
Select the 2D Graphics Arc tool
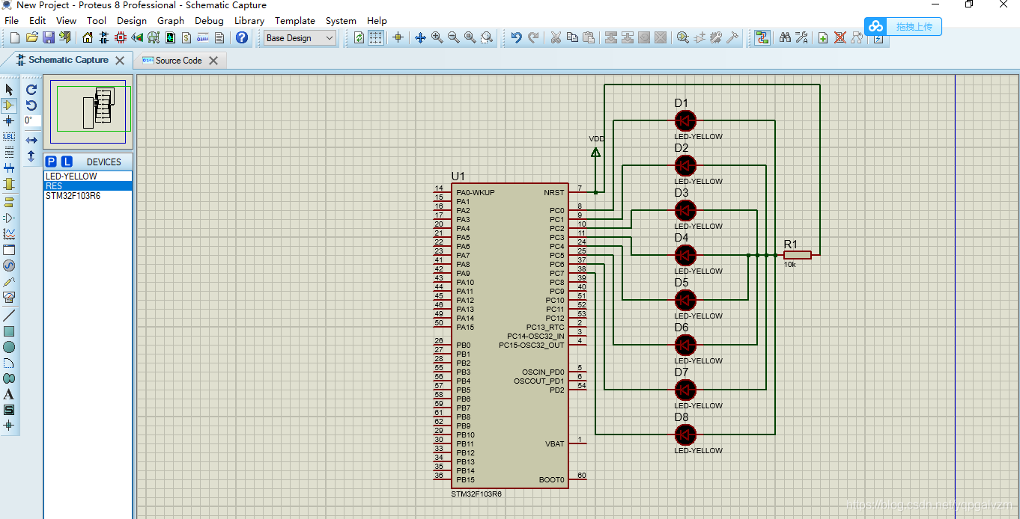tap(9, 363)
